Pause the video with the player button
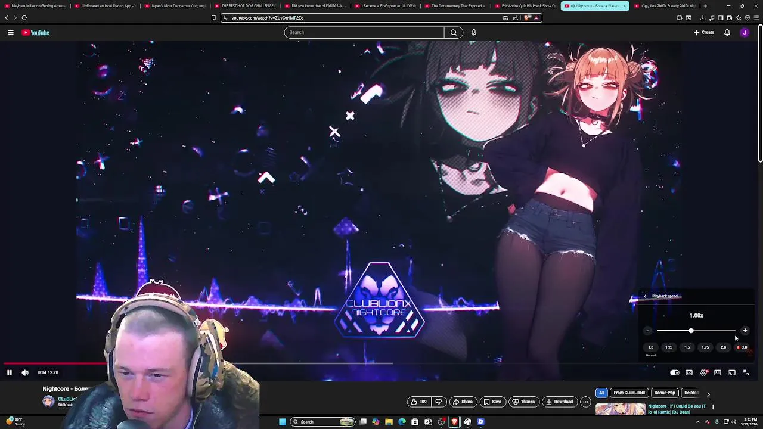 pos(10,372)
